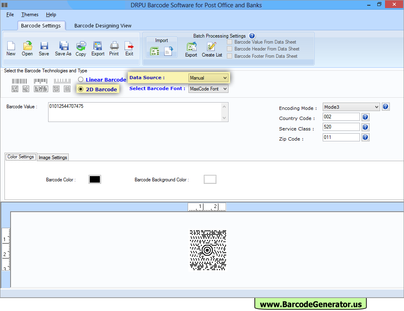This screenshot has width=404, height=311.
Task: Change Encoding Mode via its dropdown
Action: [x=350, y=107]
